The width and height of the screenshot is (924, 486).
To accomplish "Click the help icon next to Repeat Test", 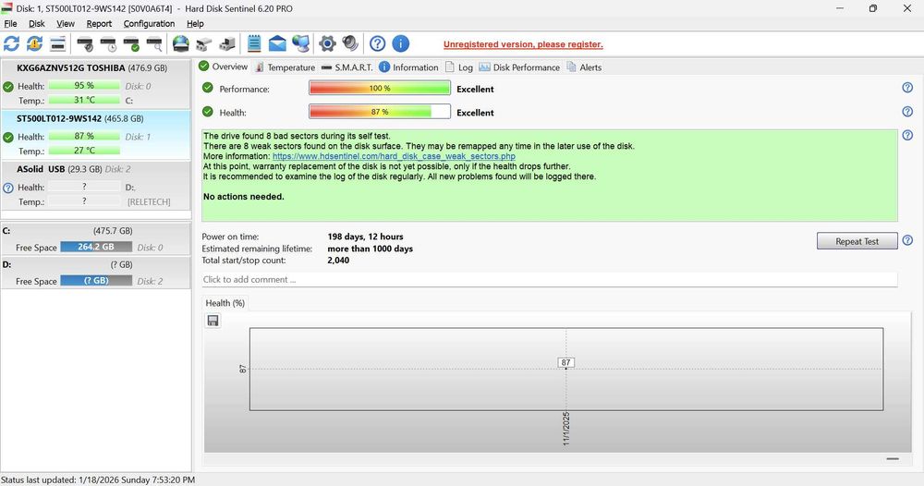I will (x=907, y=240).
